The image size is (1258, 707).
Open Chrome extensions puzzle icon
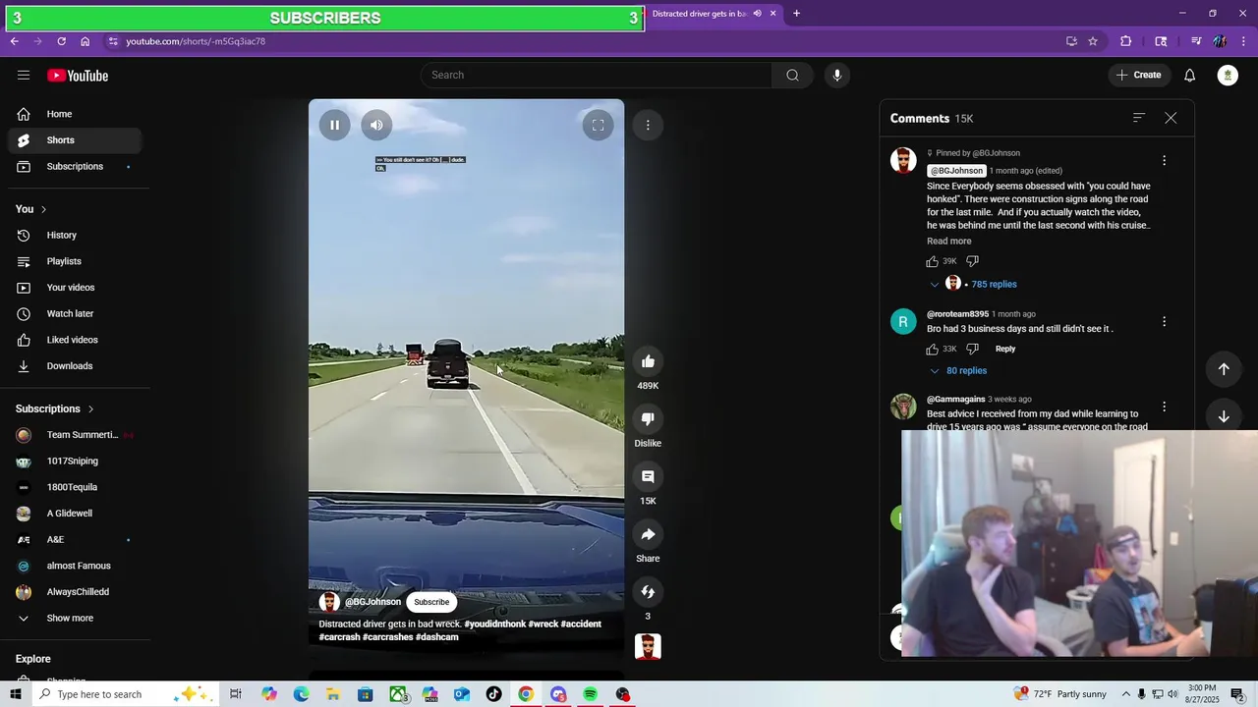[1126, 41]
